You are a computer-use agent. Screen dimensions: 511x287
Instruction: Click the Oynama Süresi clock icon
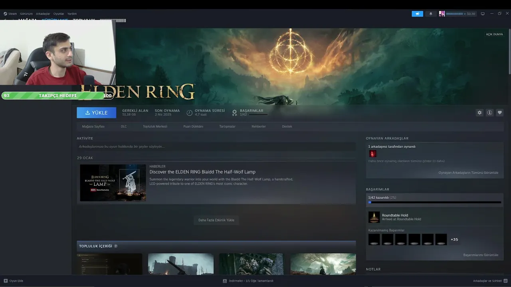[190, 113]
